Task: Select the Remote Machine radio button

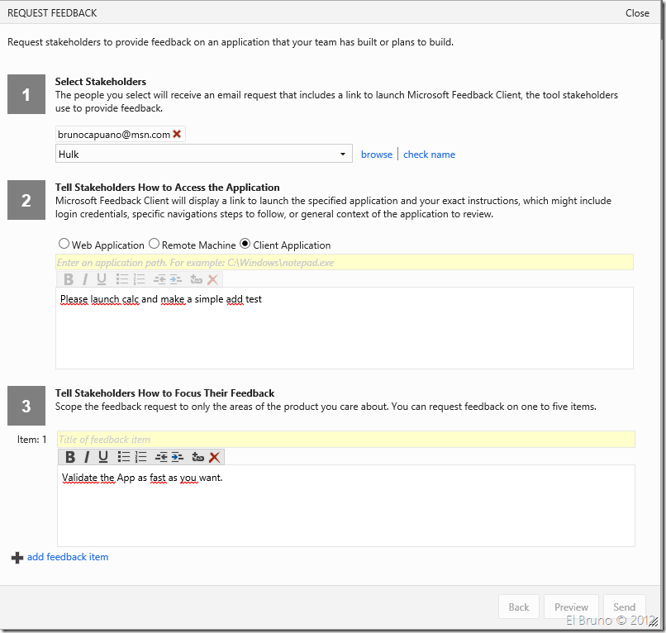Action: [x=154, y=245]
